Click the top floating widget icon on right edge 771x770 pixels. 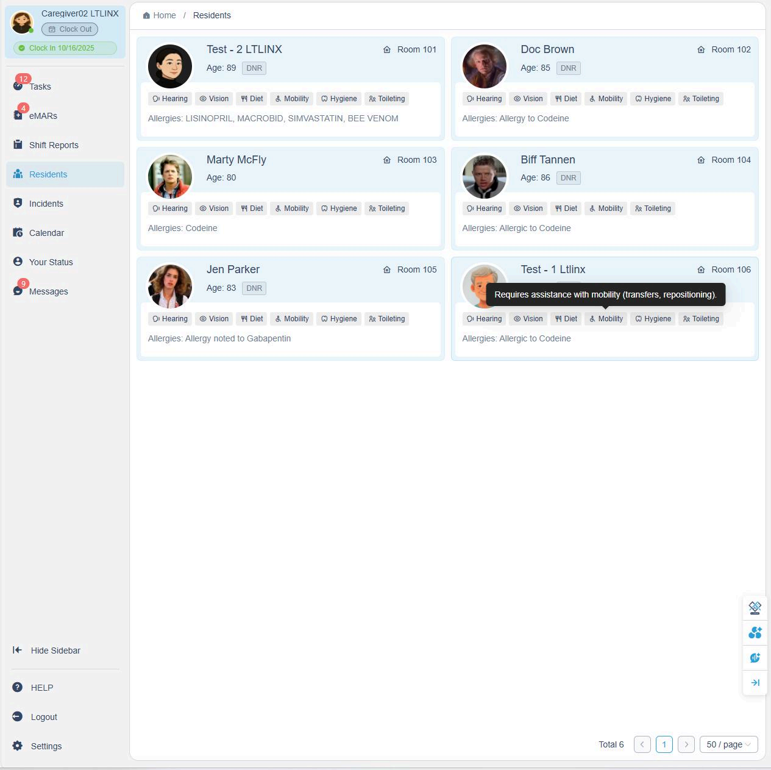pos(755,608)
